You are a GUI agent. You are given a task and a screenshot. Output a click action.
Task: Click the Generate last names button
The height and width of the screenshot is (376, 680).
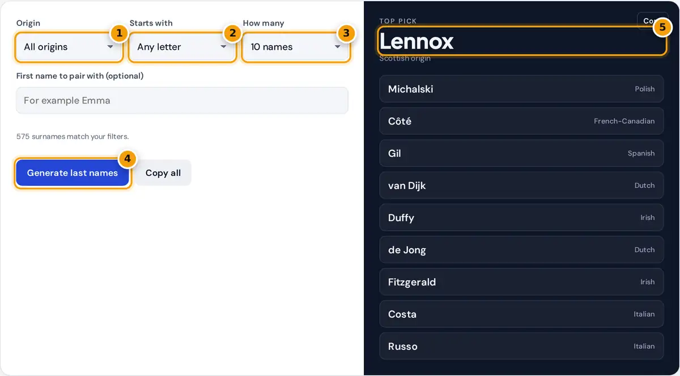(73, 173)
